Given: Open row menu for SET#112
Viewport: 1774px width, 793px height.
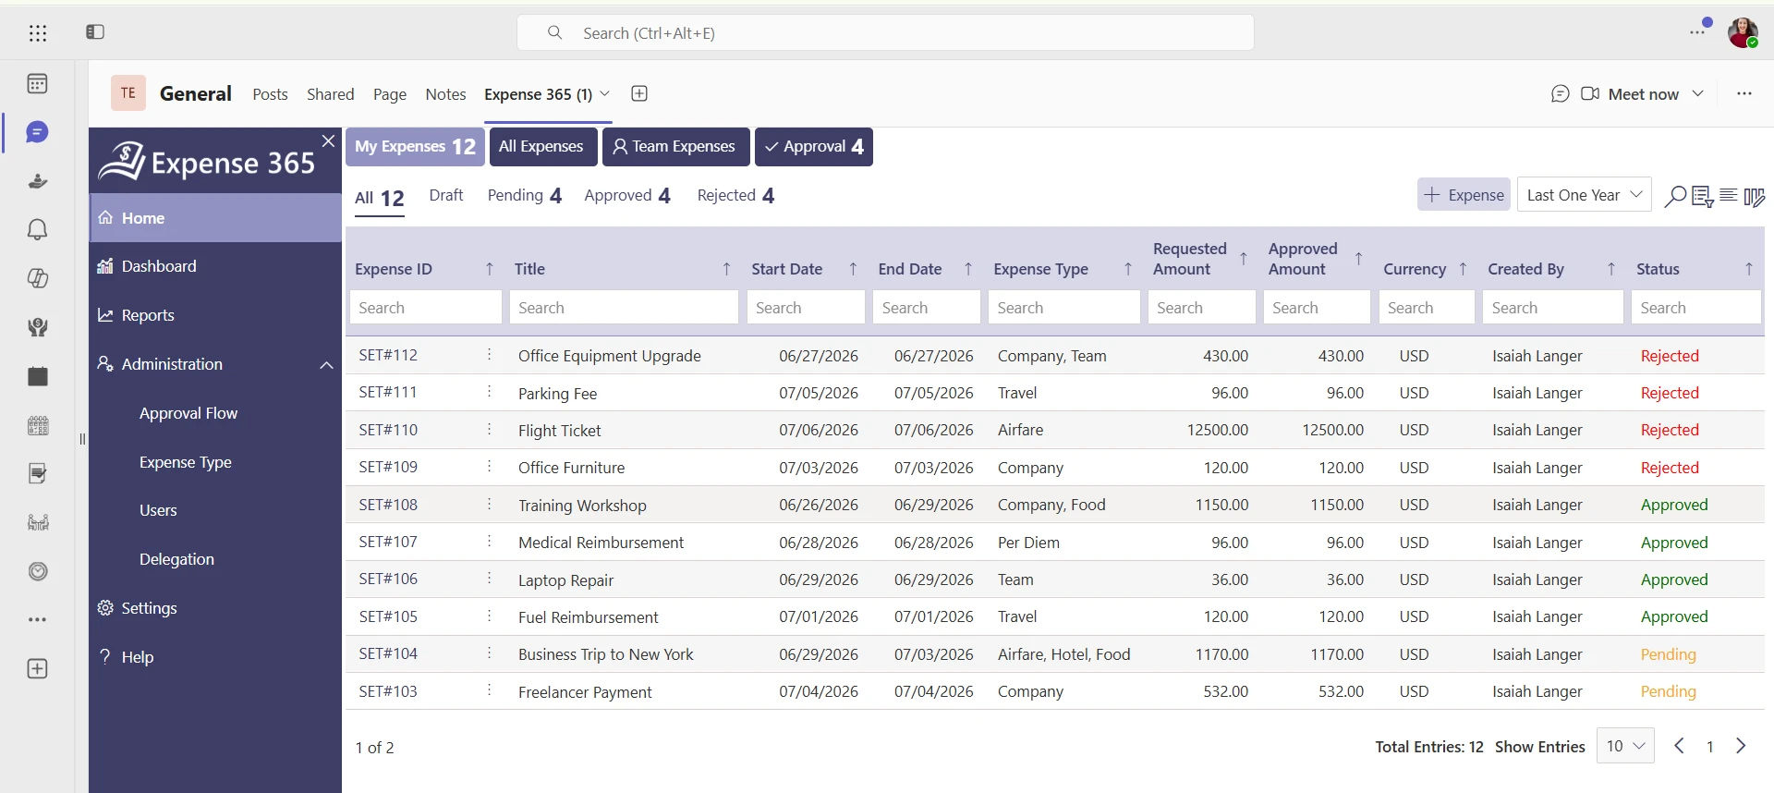Looking at the screenshot, I should [x=489, y=355].
